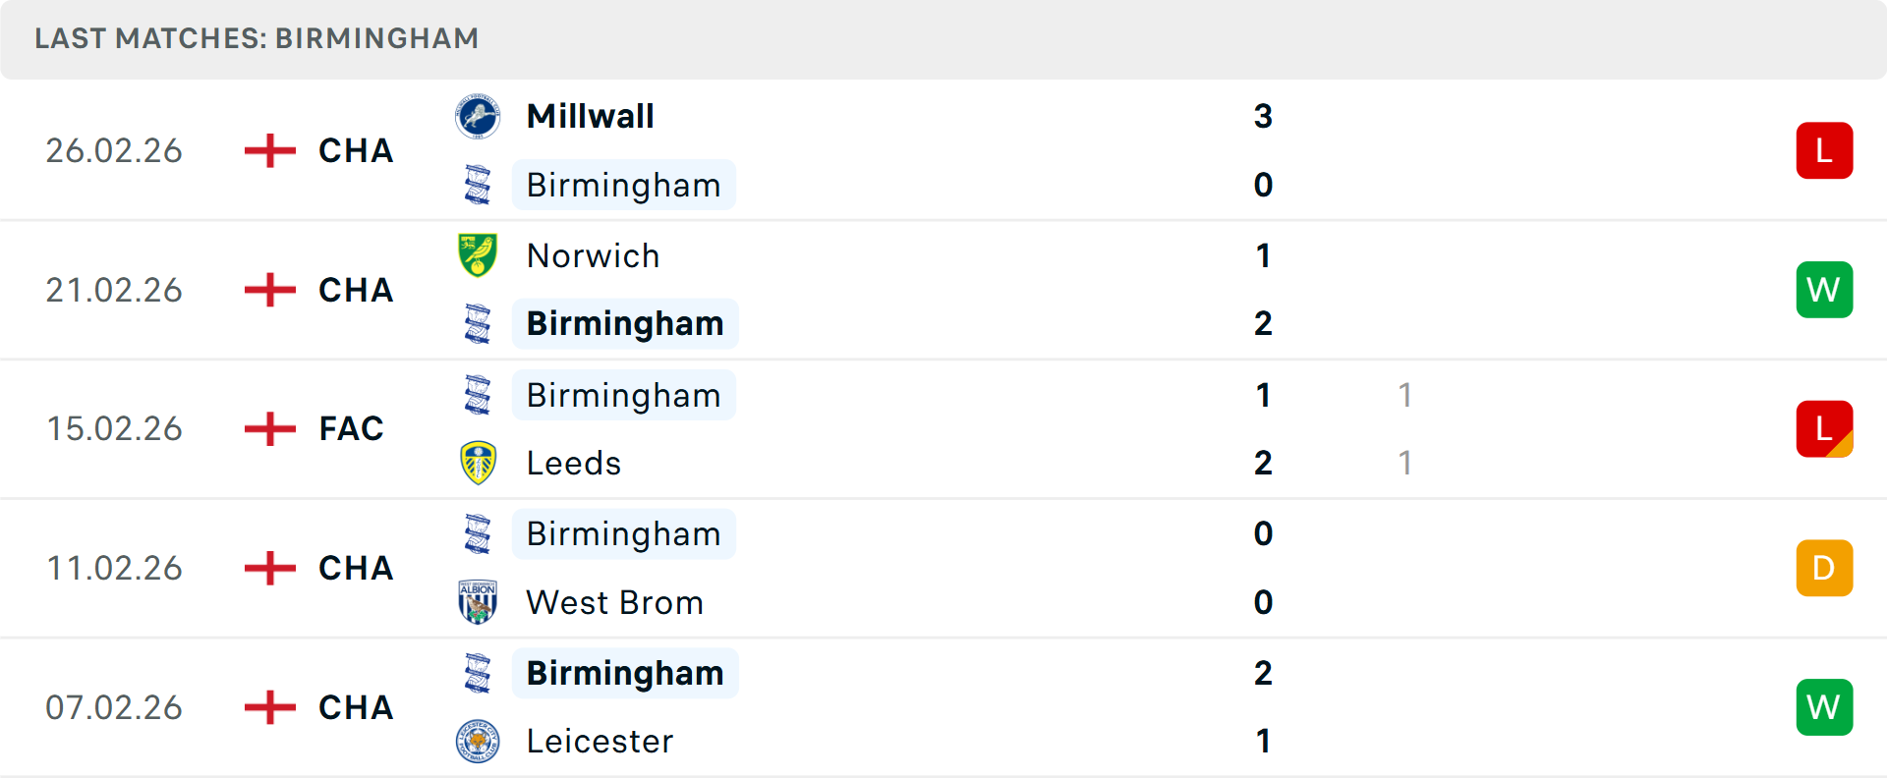Click the England flag on the 07.02.26 row
Screen dimensions: 1887x778
[268, 706]
